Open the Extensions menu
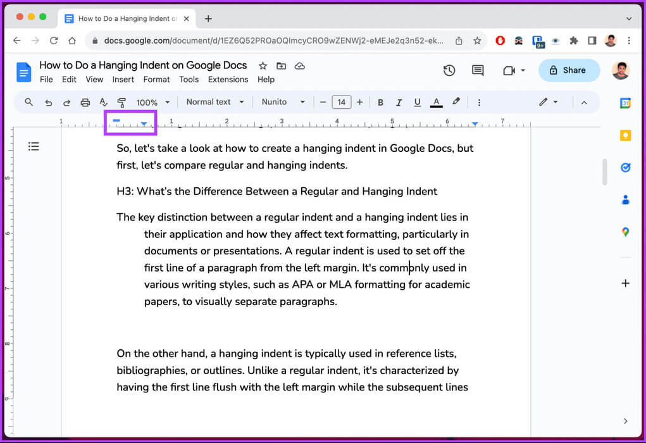646x443 pixels. pos(228,80)
